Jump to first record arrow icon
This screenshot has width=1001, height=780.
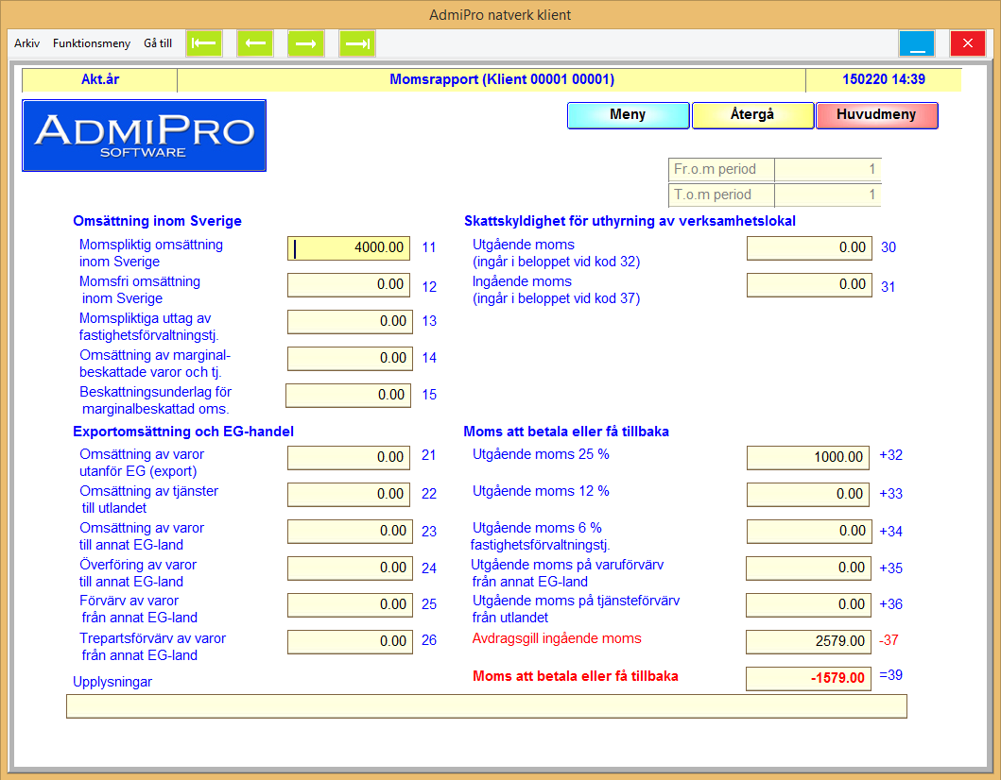[x=204, y=43]
